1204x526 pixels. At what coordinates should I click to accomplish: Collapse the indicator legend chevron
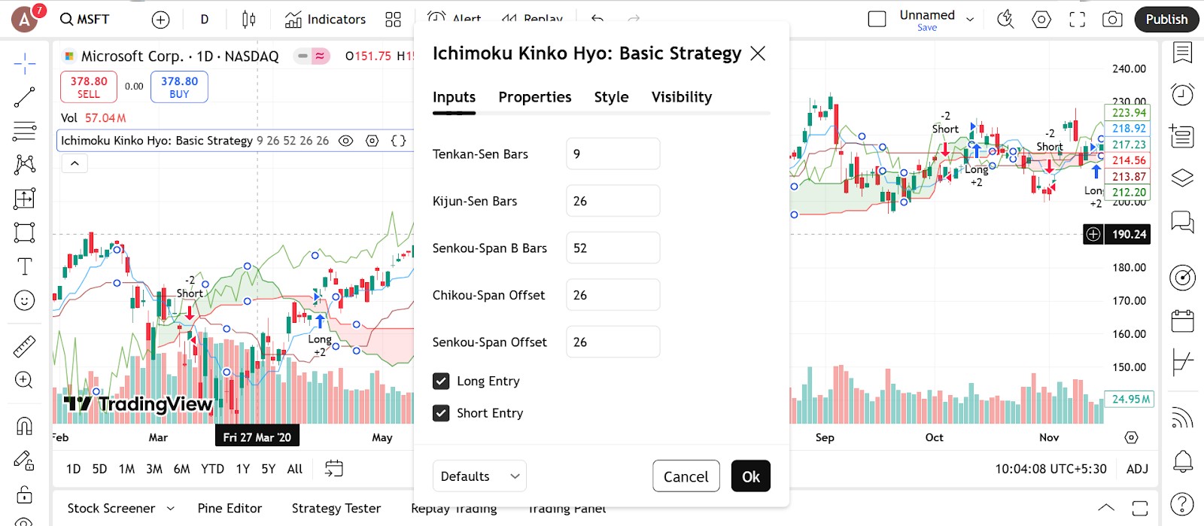[x=74, y=163]
